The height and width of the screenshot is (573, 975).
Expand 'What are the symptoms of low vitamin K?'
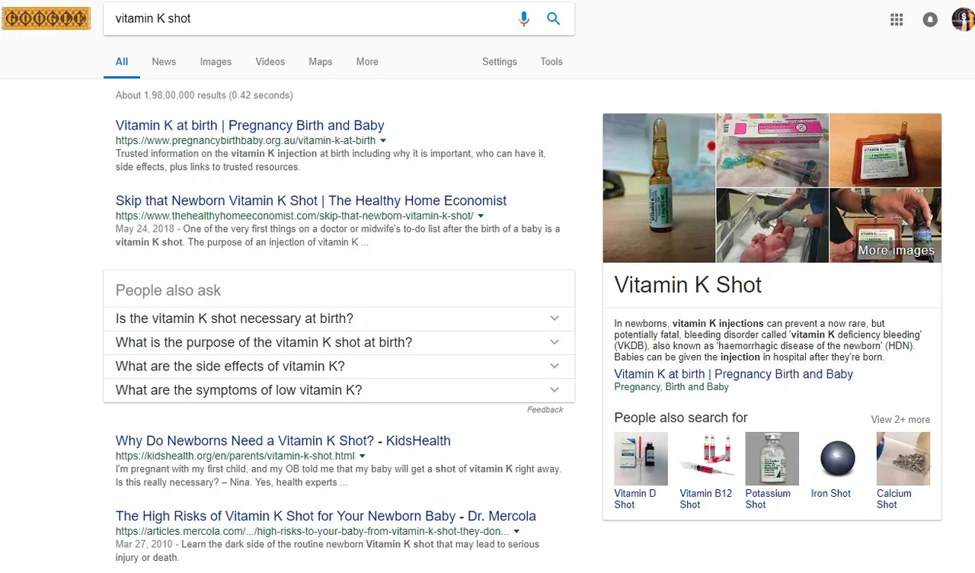(x=339, y=390)
